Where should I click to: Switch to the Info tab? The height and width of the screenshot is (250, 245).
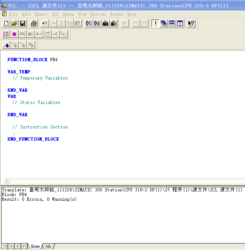(x=48, y=246)
